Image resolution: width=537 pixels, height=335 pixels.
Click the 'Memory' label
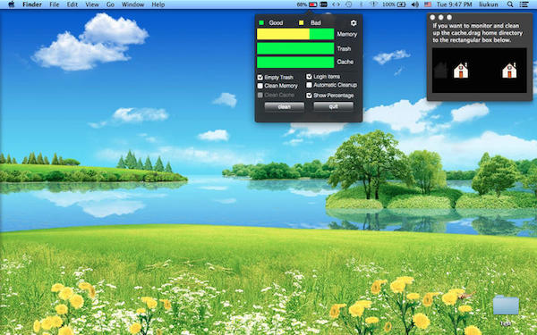click(x=347, y=34)
